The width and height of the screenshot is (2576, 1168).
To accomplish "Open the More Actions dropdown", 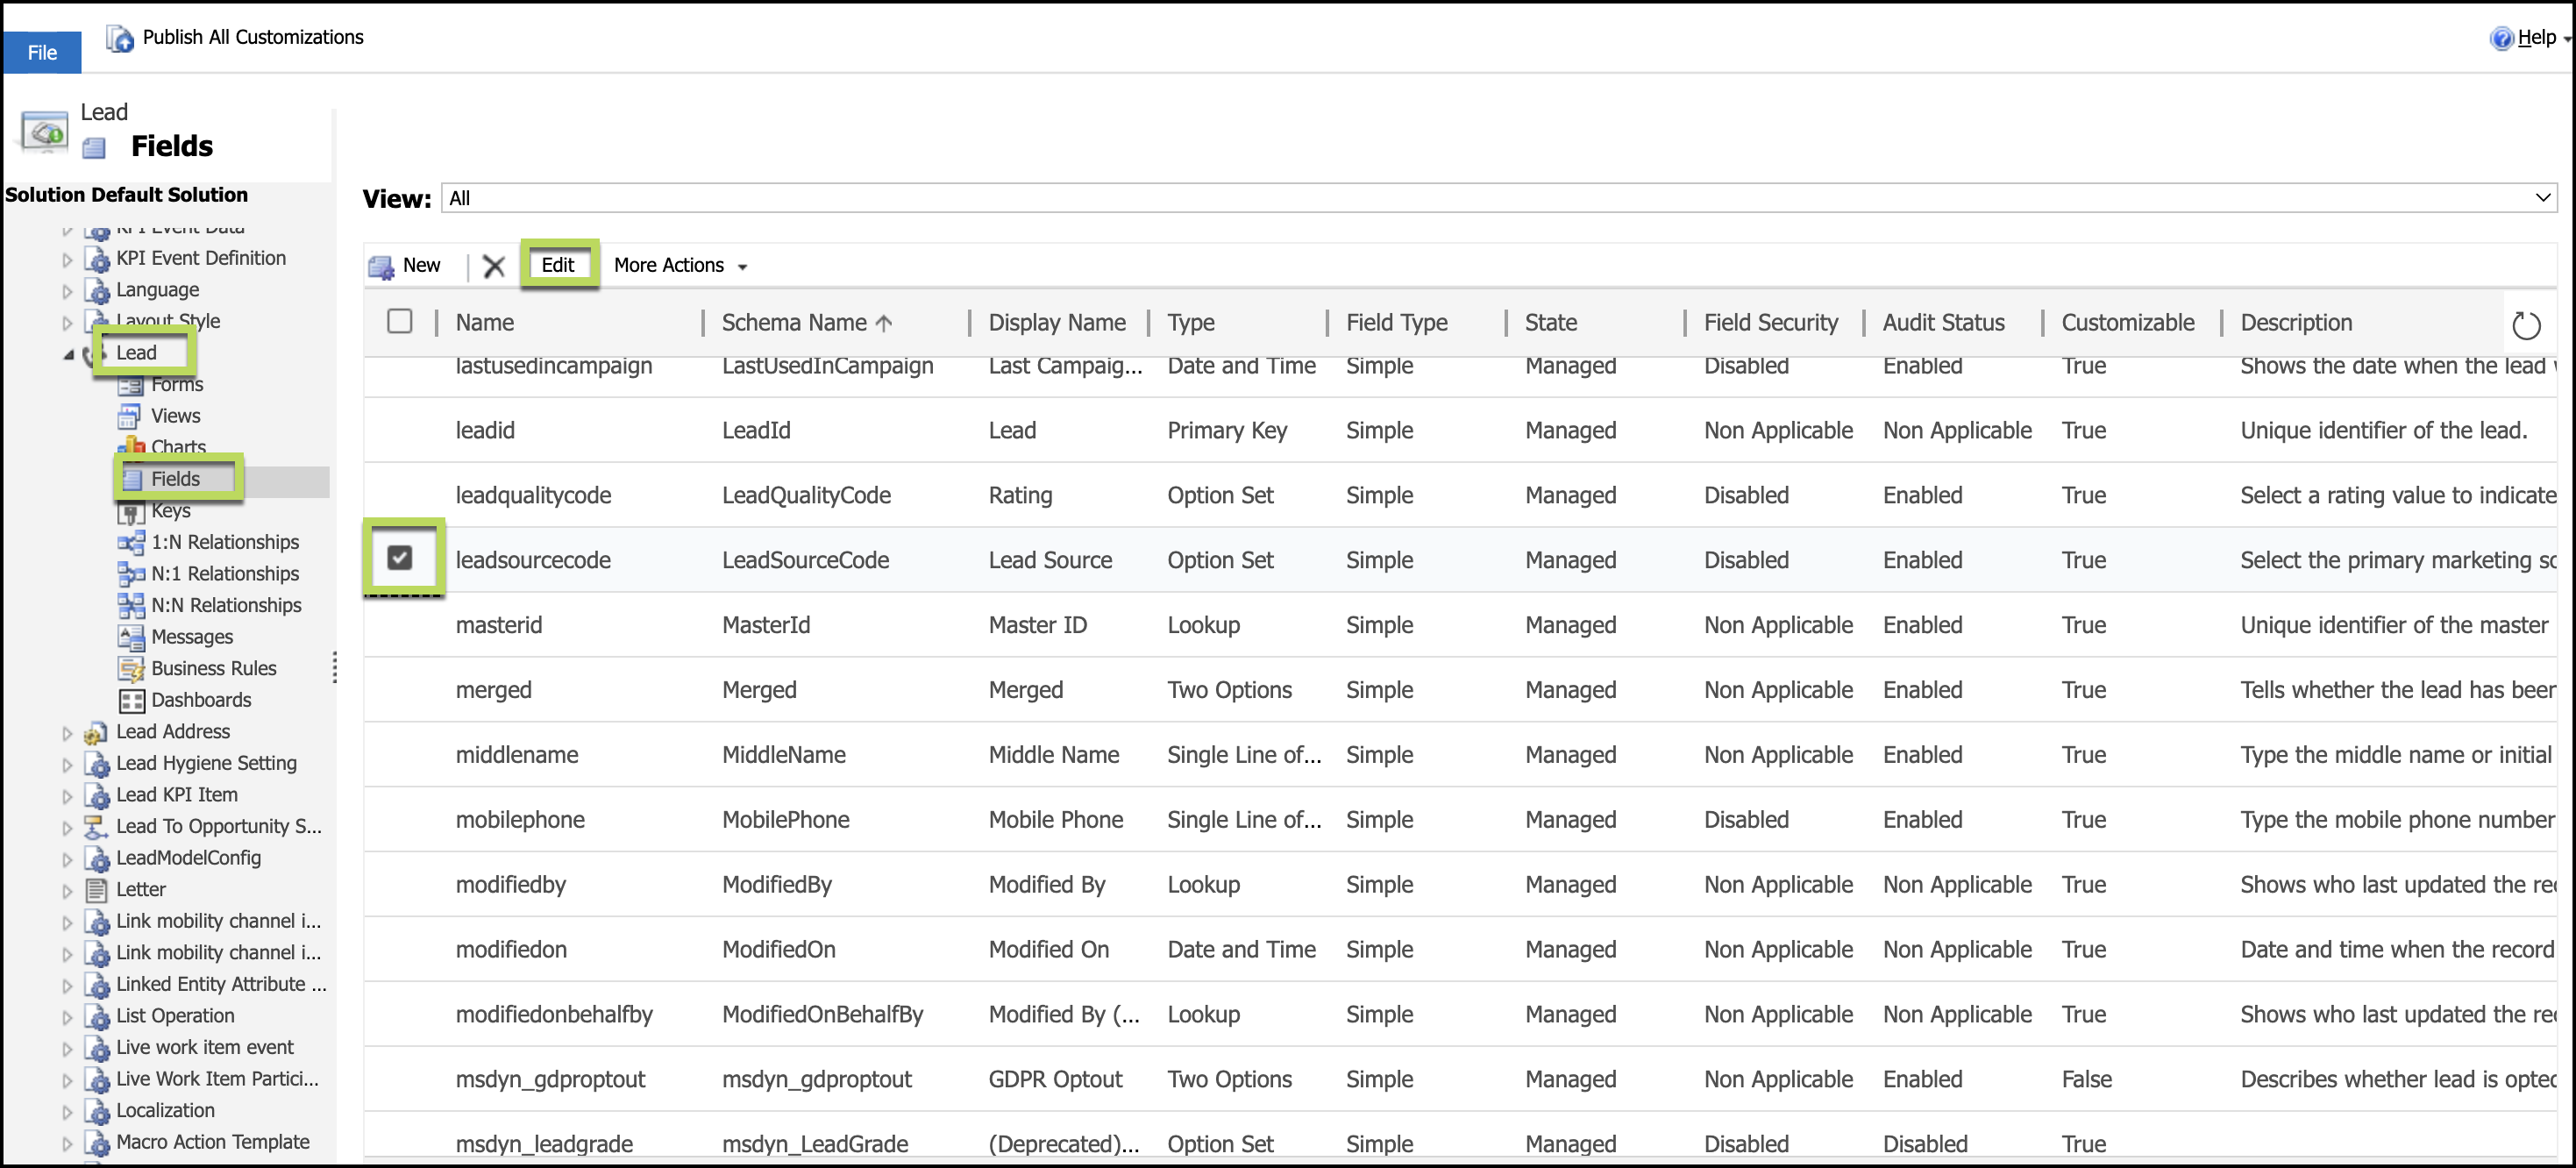I will pos(680,266).
